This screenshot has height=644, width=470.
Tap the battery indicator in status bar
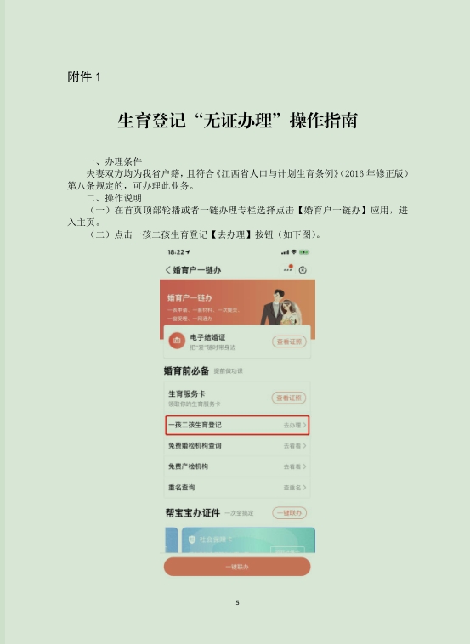pyautogui.click(x=304, y=251)
